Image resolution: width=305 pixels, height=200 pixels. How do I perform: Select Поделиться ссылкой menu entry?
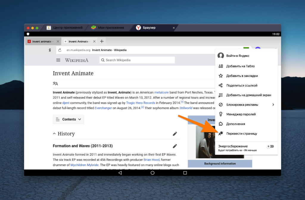[246, 85]
